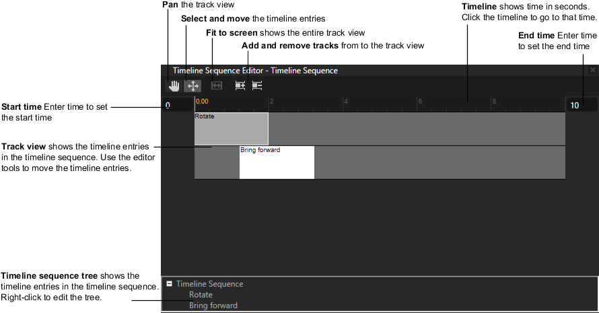Collapse the Timeline Sequence tree node
This screenshot has width=599, height=313.
point(170,284)
